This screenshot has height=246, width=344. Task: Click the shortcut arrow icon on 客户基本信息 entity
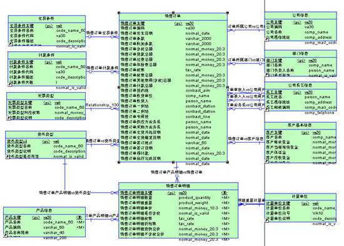coord(267,161)
